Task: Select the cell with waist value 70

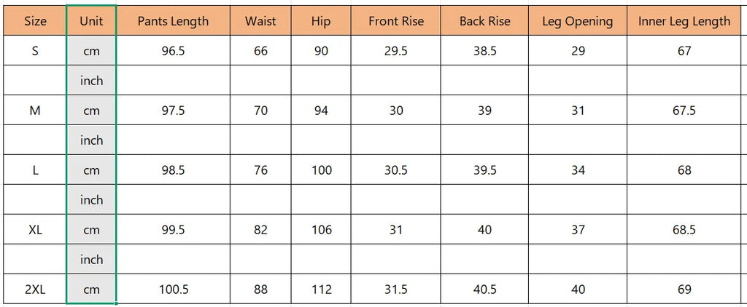Action: 260,111
